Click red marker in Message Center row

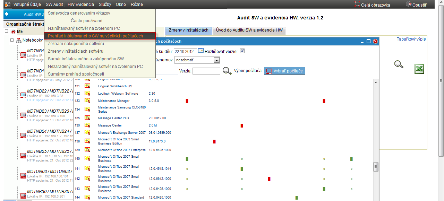pos(242,125)
